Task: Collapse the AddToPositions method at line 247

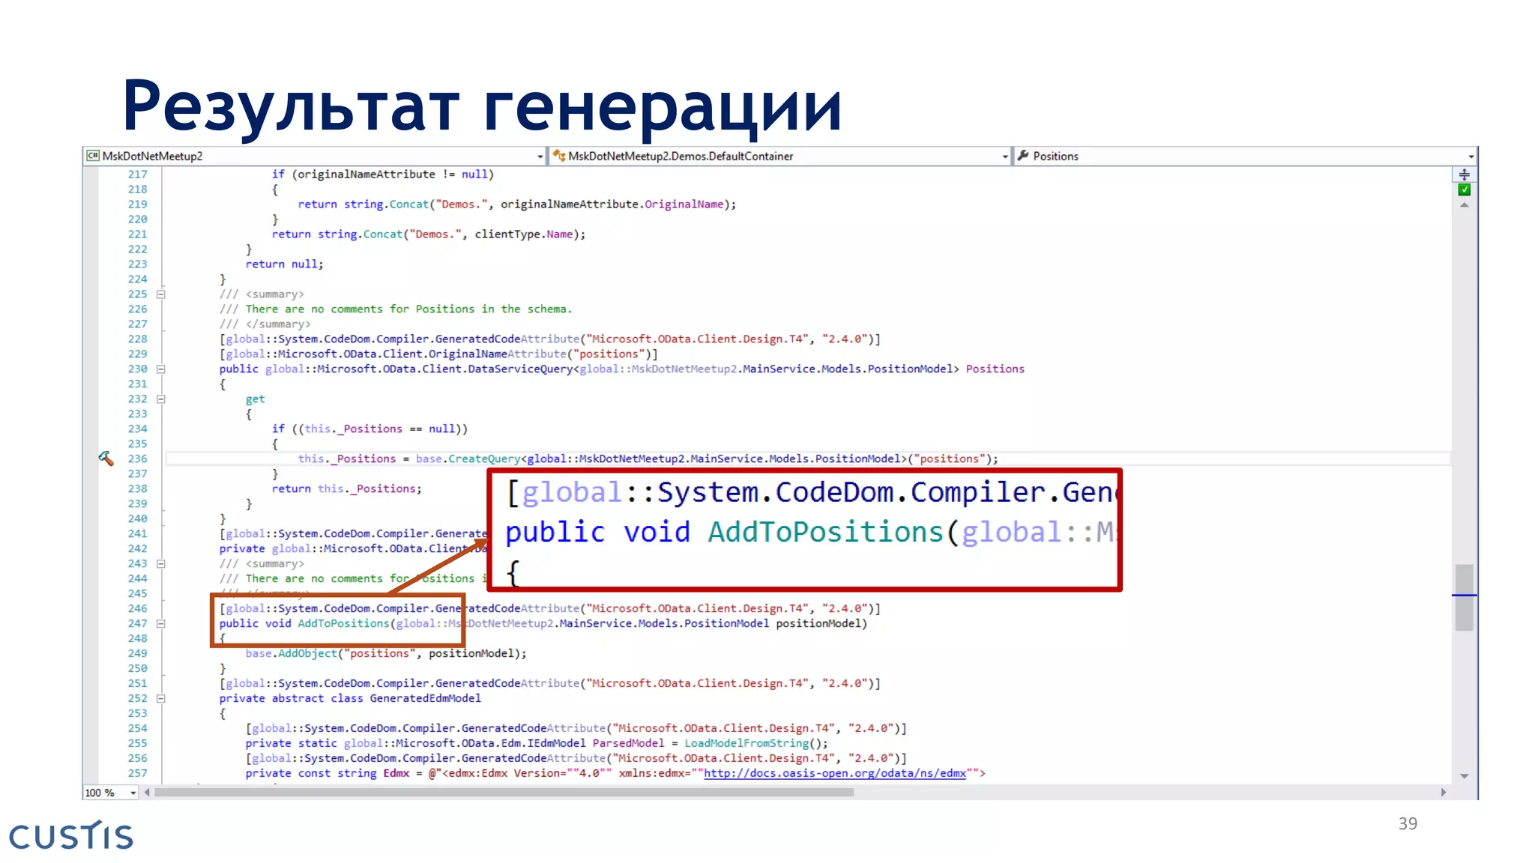Action: pos(160,624)
